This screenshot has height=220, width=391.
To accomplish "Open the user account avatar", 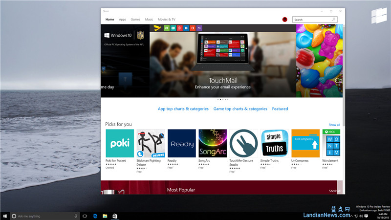I will 284,20.
